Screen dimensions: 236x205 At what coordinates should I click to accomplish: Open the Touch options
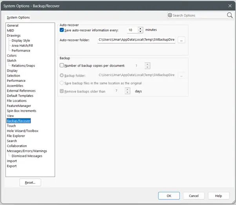coord(11,126)
